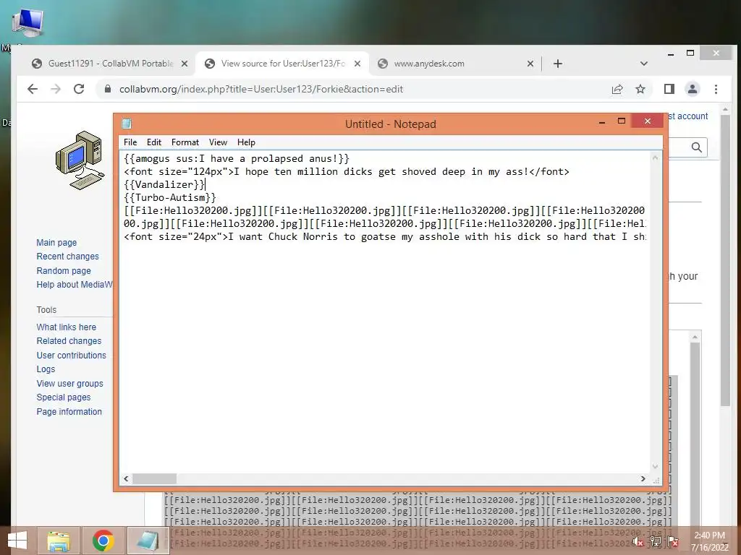This screenshot has height=555, width=741.
Task: Open Help about MediaWiki link
Action: coord(75,285)
